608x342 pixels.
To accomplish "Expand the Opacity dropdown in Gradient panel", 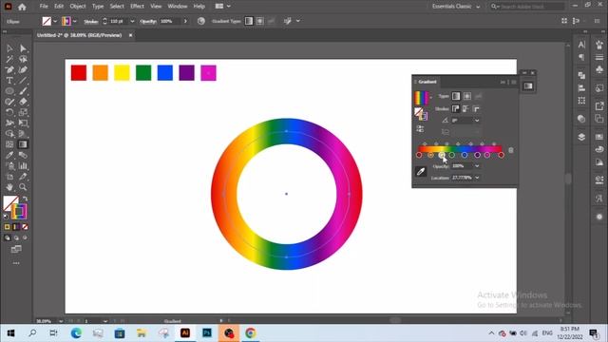I will (x=477, y=166).
